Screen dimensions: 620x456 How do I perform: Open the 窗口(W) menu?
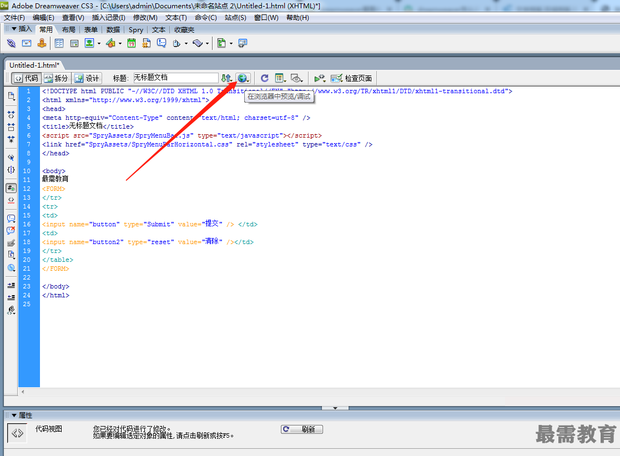point(266,17)
